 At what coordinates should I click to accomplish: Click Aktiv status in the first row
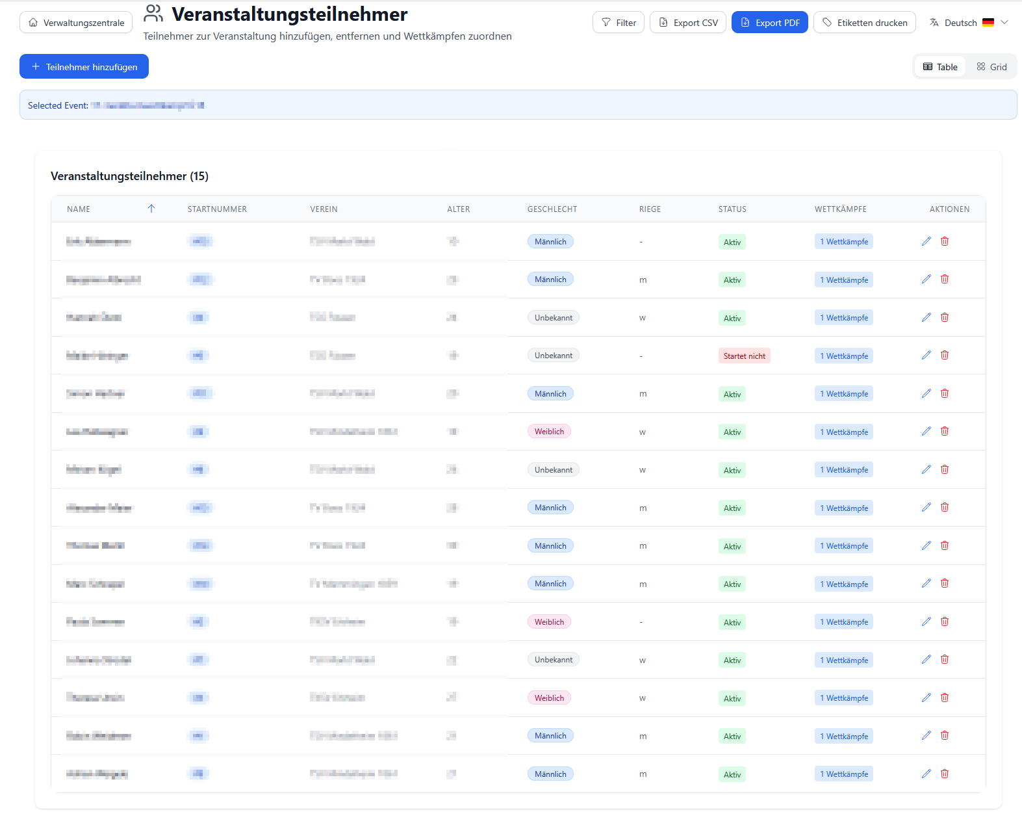pyautogui.click(x=732, y=242)
